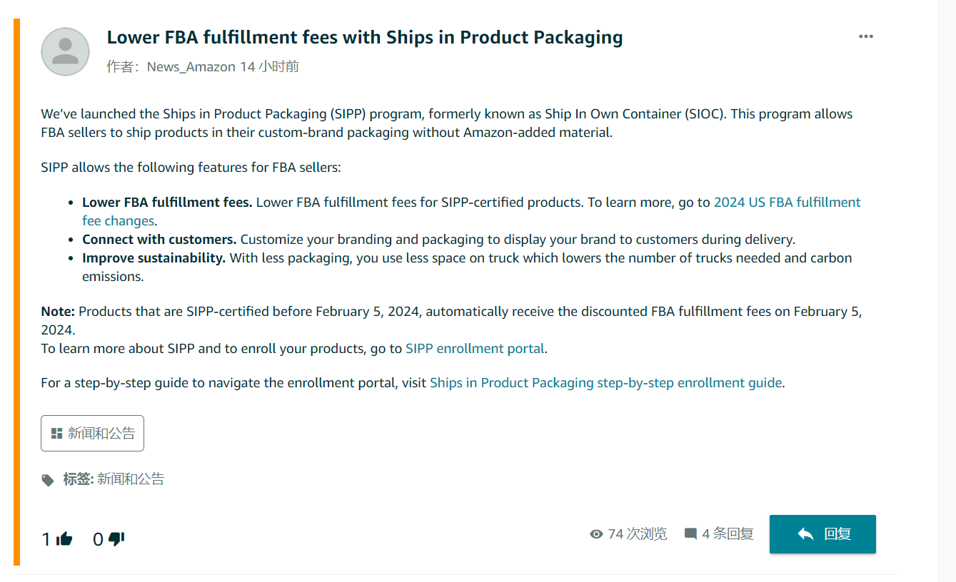Click the tag label icon
The image size is (956, 582).
click(x=48, y=480)
